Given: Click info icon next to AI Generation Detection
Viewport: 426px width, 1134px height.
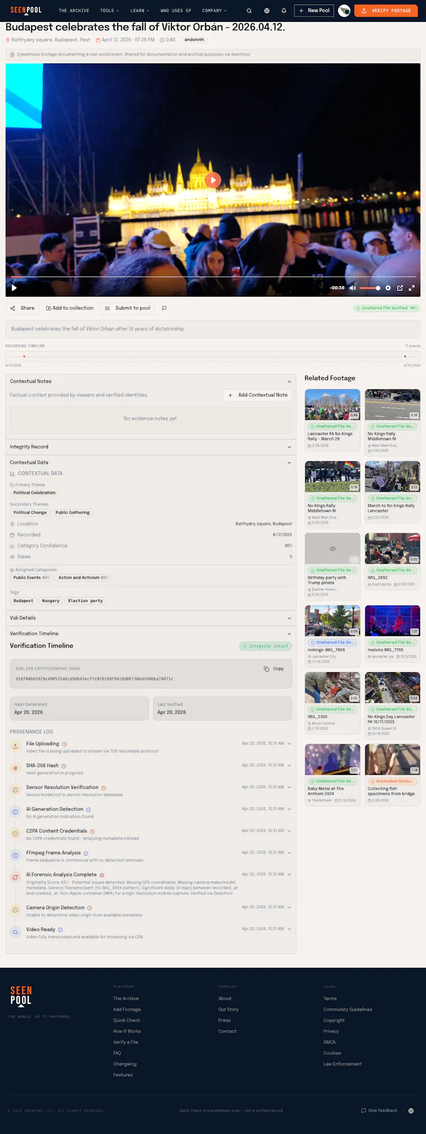Looking at the screenshot, I should pyautogui.click(x=88, y=810).
